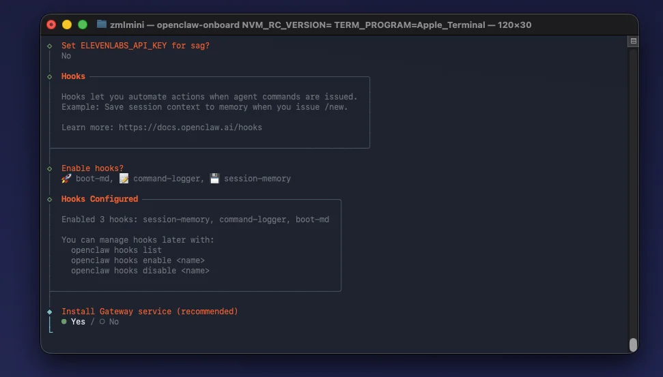Select the Yes radio option
Screen dimensions: 663x377
[73, 322]
